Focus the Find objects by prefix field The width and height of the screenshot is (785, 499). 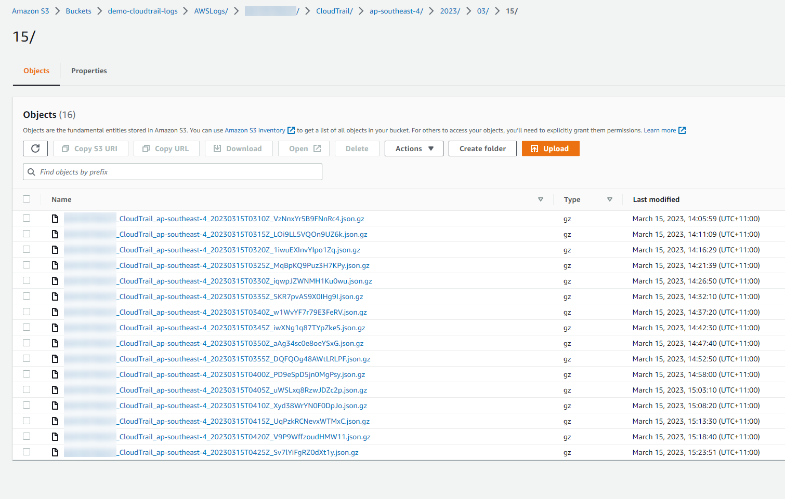pos(173,172)
